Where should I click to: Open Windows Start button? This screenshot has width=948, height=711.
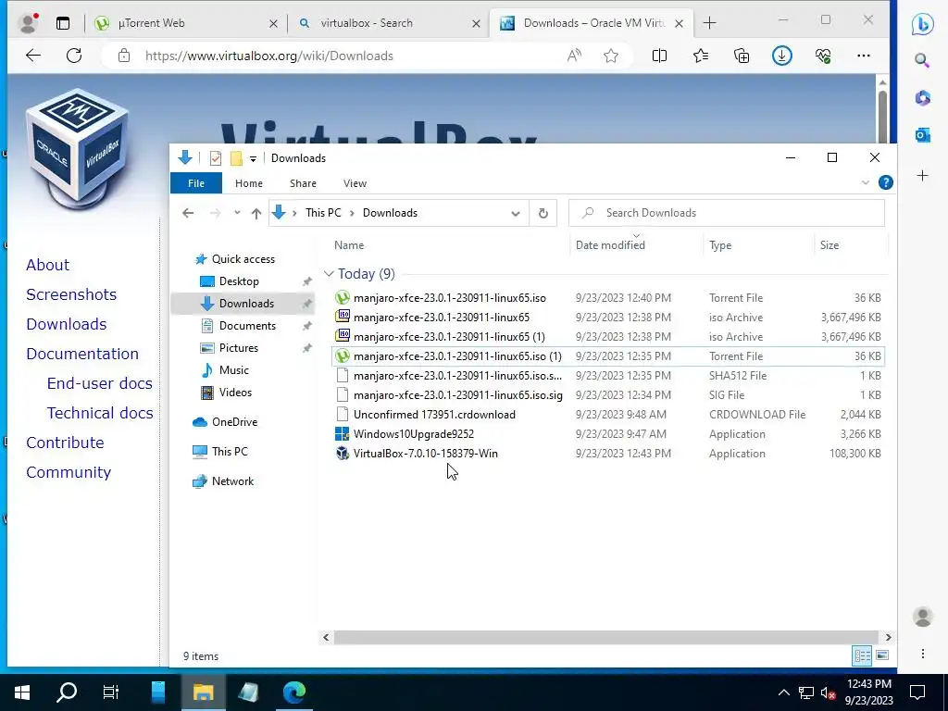pos(22,692)
